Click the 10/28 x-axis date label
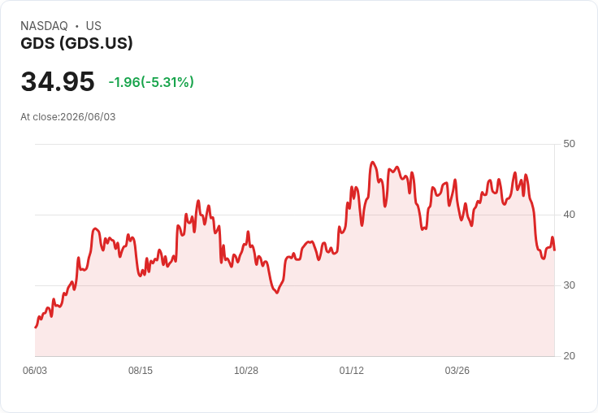Screen dimensions: 598x413 point(246,371)
